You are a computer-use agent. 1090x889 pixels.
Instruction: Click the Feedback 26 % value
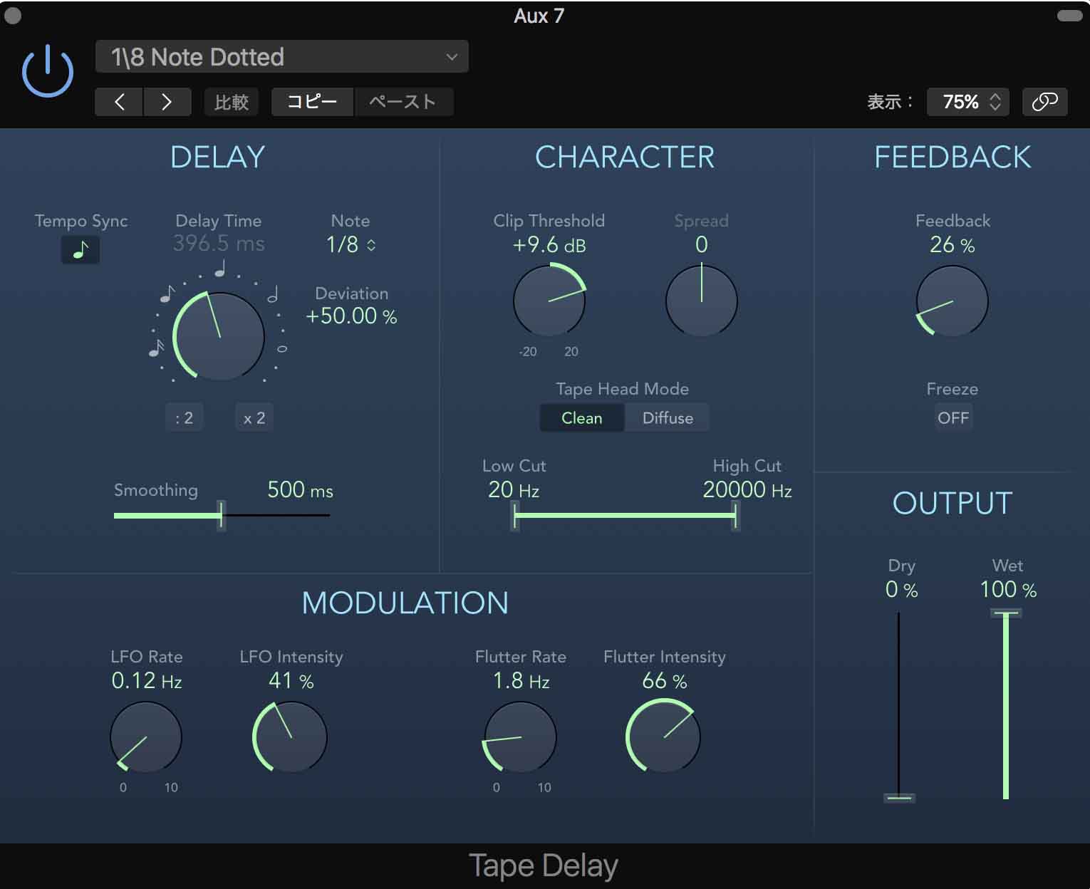tap(953, 245)
